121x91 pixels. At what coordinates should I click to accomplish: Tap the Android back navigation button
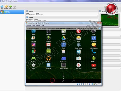point(54,81)
